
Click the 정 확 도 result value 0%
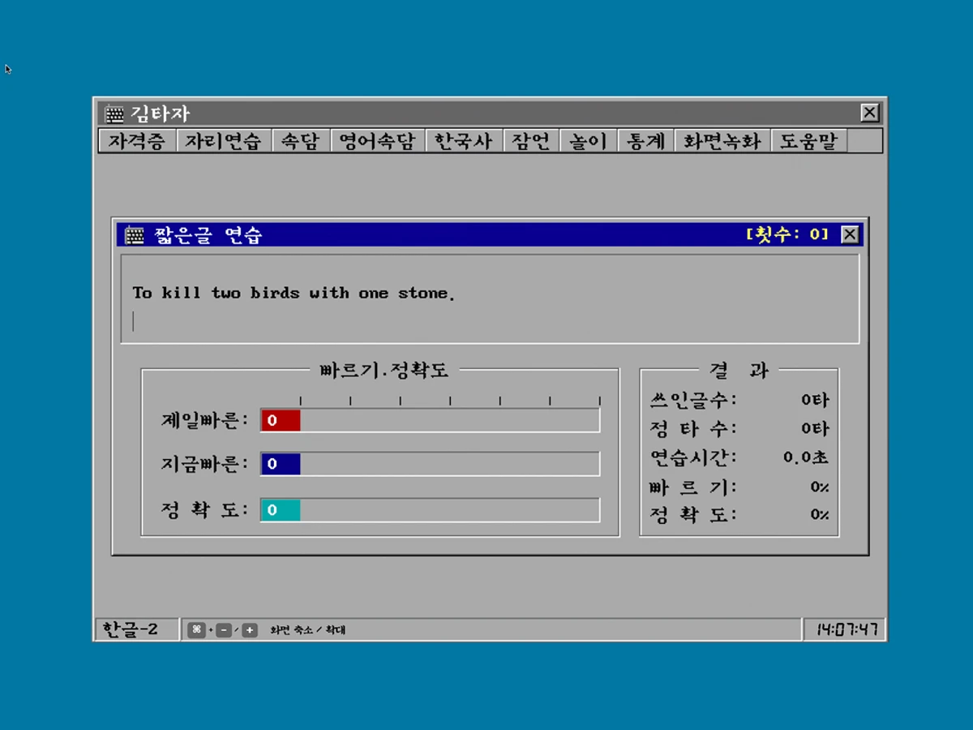820,514
